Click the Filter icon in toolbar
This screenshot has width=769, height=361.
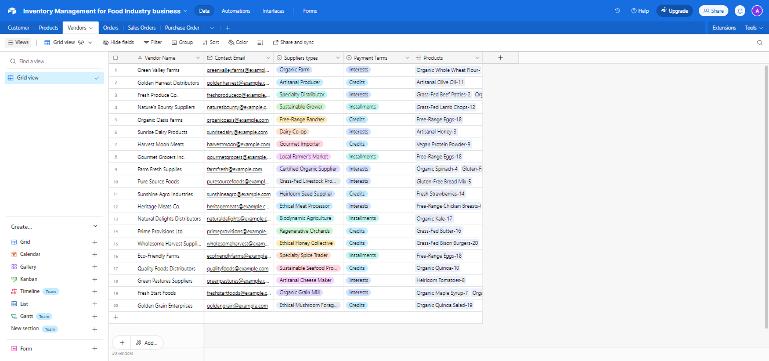point(146,42)
